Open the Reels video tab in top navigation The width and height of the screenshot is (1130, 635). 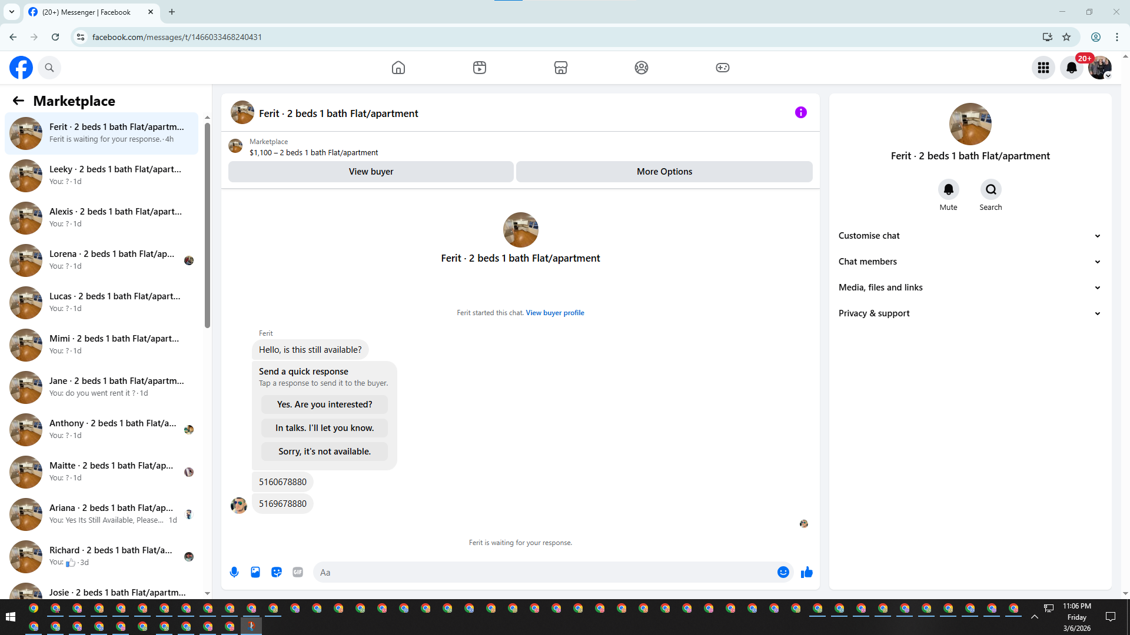pyautogui.click(x=479, y=68)
